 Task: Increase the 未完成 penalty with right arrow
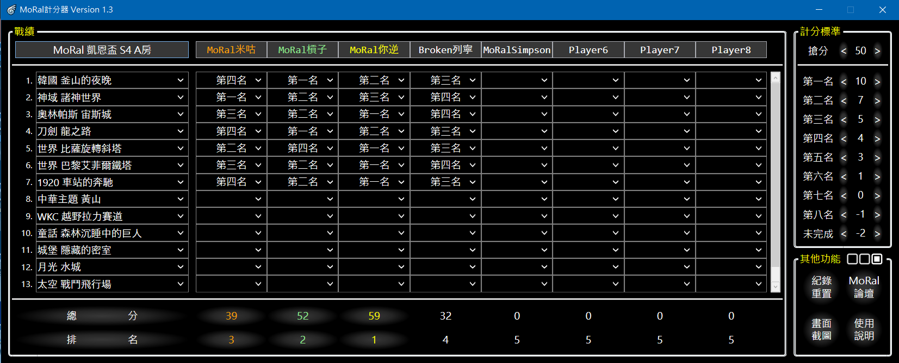[x=877, y=234]
